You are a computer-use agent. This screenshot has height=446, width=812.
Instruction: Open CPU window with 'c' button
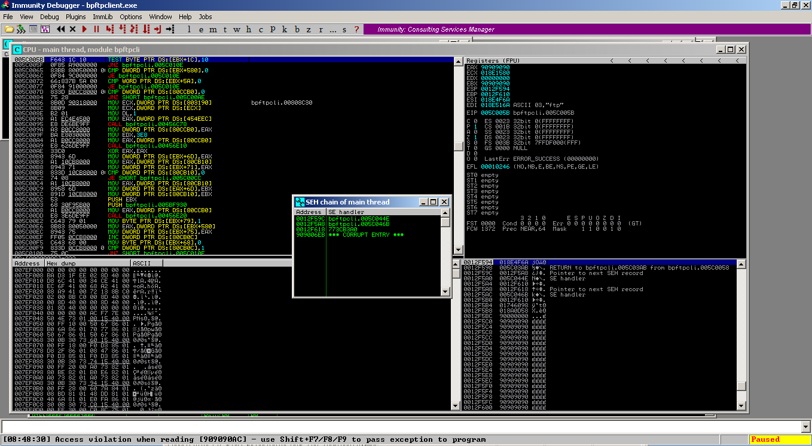[x=261, y=29]
